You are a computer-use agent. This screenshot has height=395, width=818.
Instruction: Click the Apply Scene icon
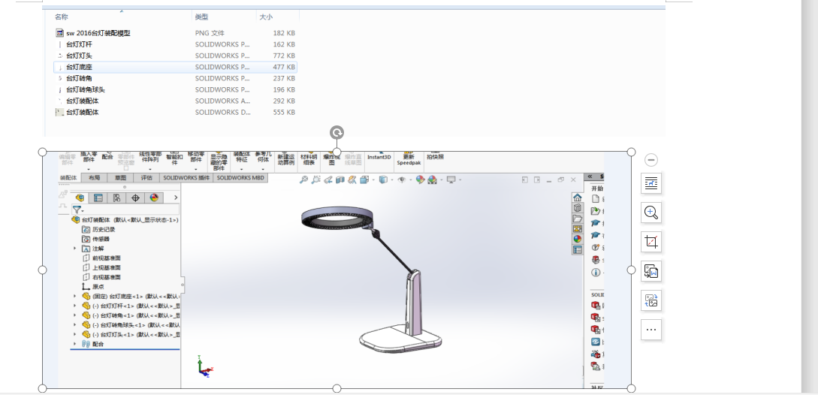tap(432, 179)
